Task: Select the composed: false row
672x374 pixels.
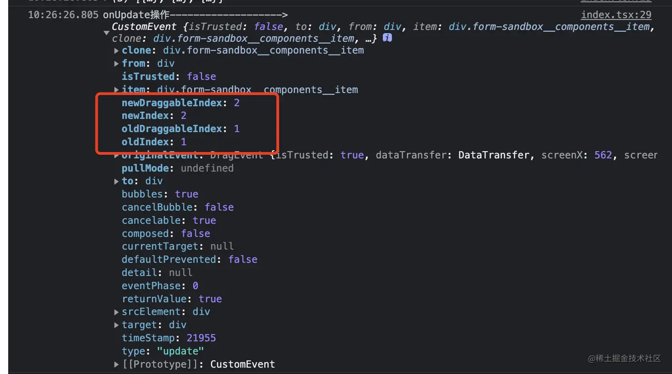Action: point(166,234)
